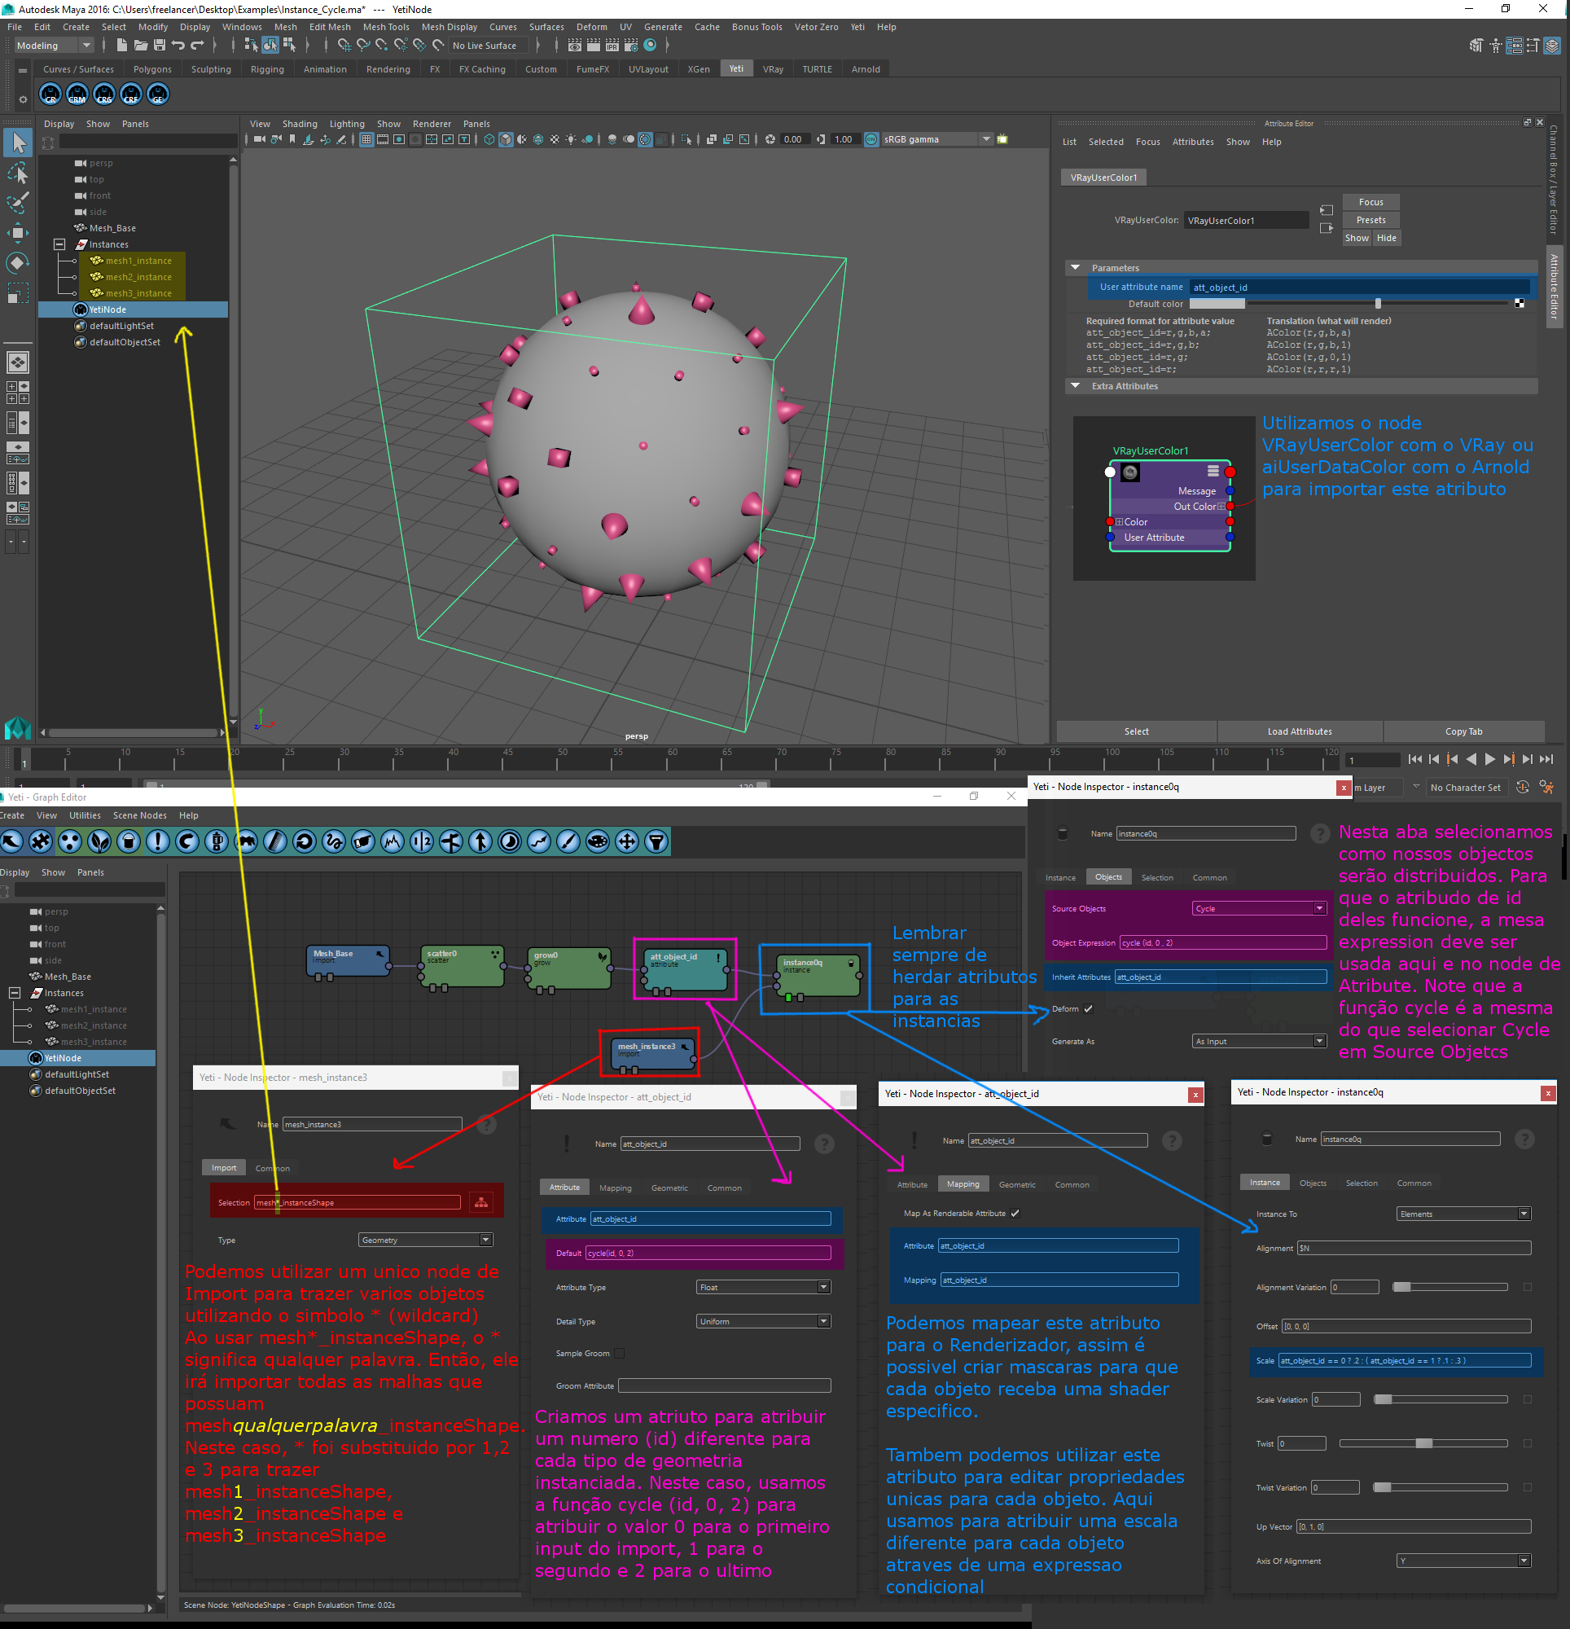This screenshot has width=1570, height=1629.
Task: Adjust the Default color slider
Action: pyautogui.click(x=1377, y=303)
